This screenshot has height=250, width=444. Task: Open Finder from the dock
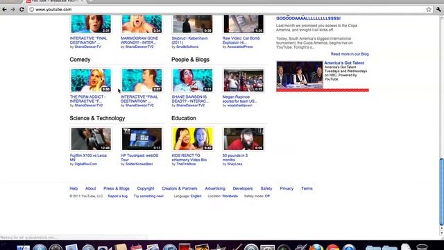[x=24, y=247]
